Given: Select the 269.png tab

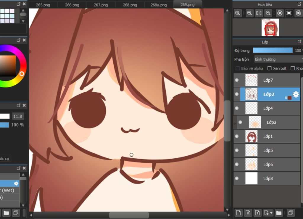Looking at the screenshot, I should pos(188,4).
